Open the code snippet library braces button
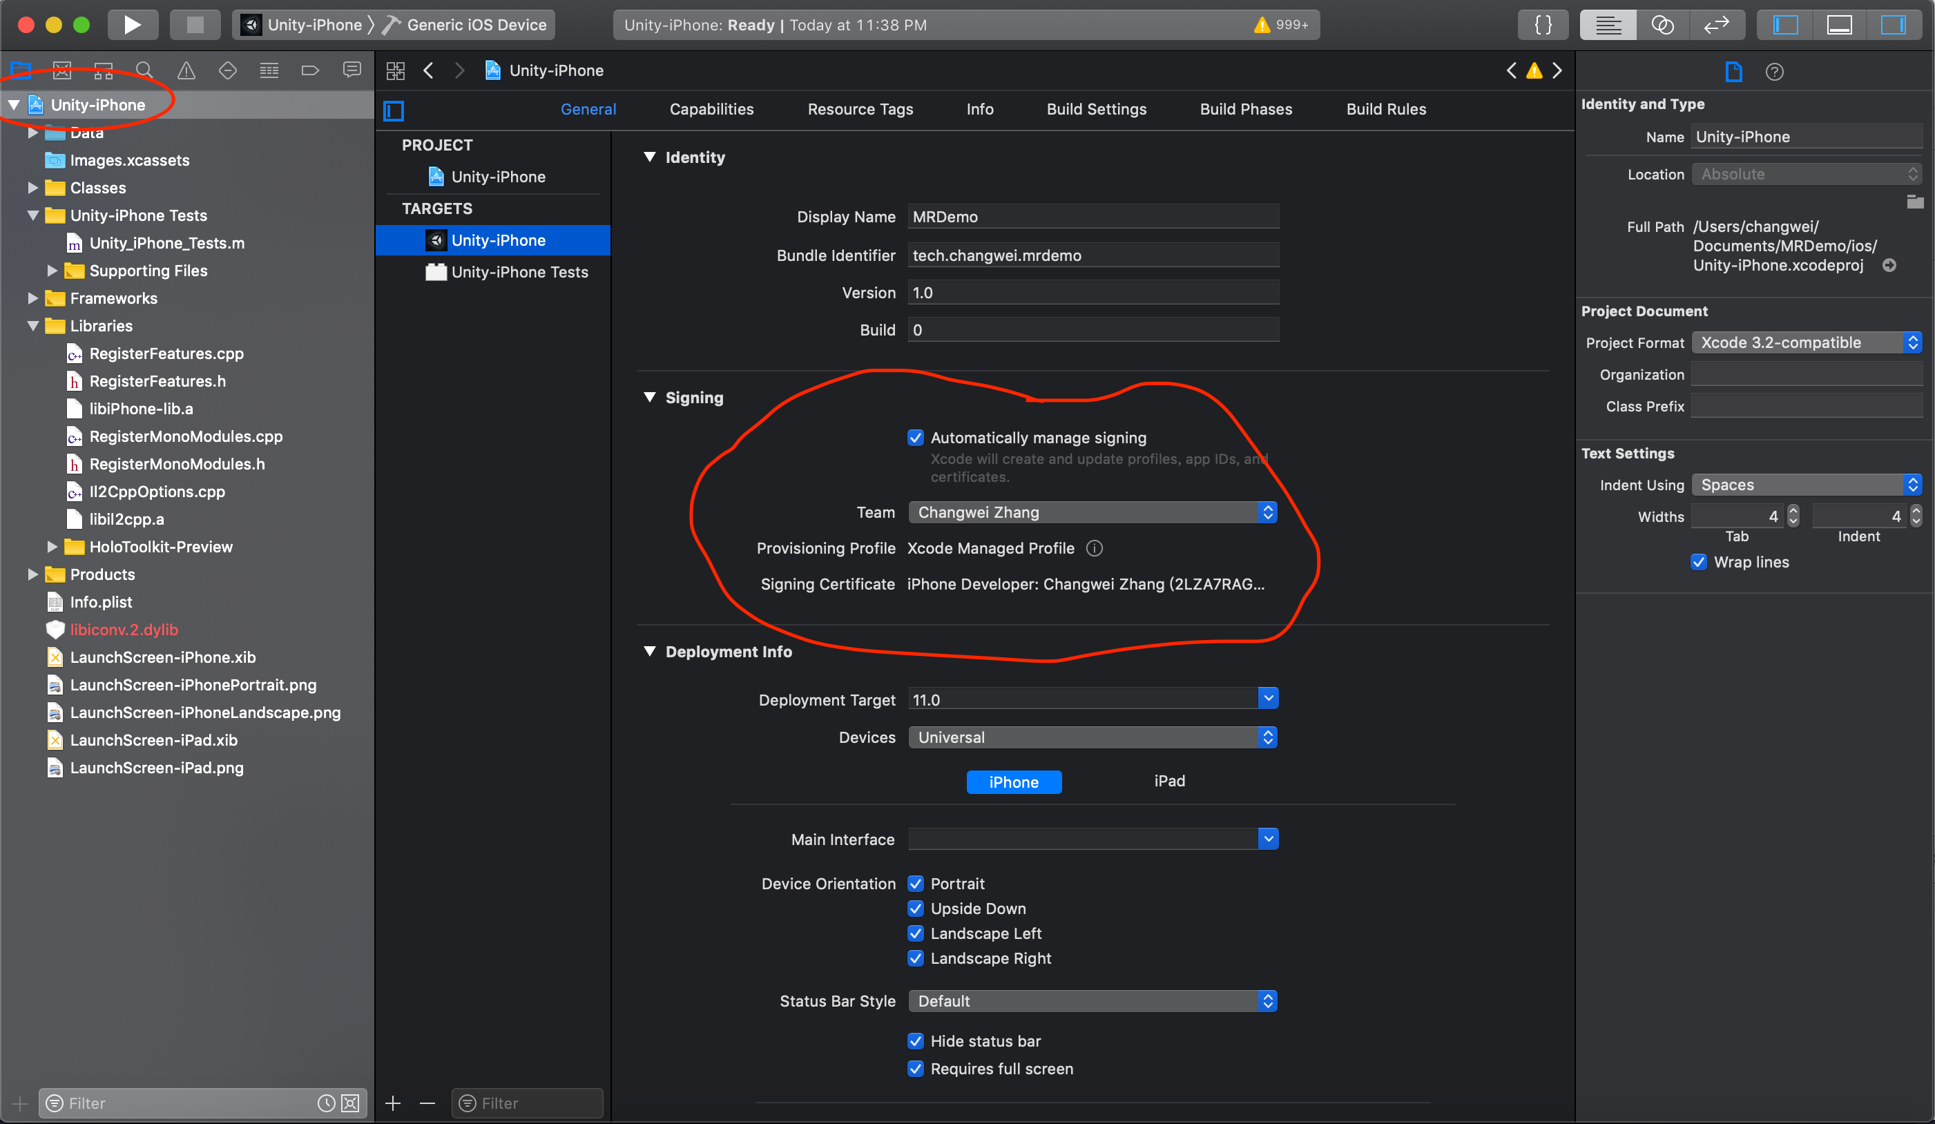The width and height of the screenshot is (1935, 1124). click(x=1543, y=25)
